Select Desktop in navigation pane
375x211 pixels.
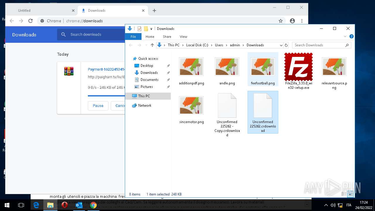click(x=147, y=66)
